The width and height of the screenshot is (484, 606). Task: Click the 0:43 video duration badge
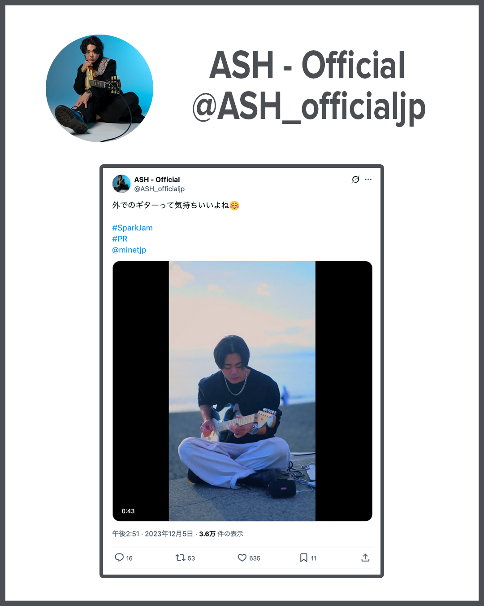tap(128, 511)
